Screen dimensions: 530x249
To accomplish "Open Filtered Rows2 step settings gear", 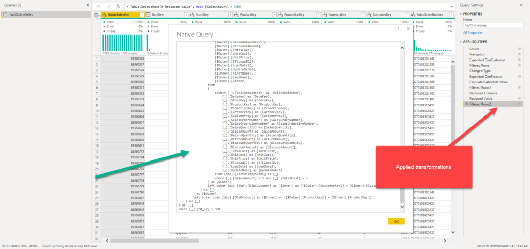I will 519,104.
